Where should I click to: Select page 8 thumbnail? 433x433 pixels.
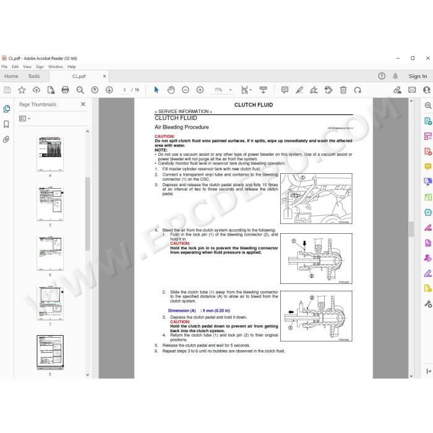pos(50,353)
